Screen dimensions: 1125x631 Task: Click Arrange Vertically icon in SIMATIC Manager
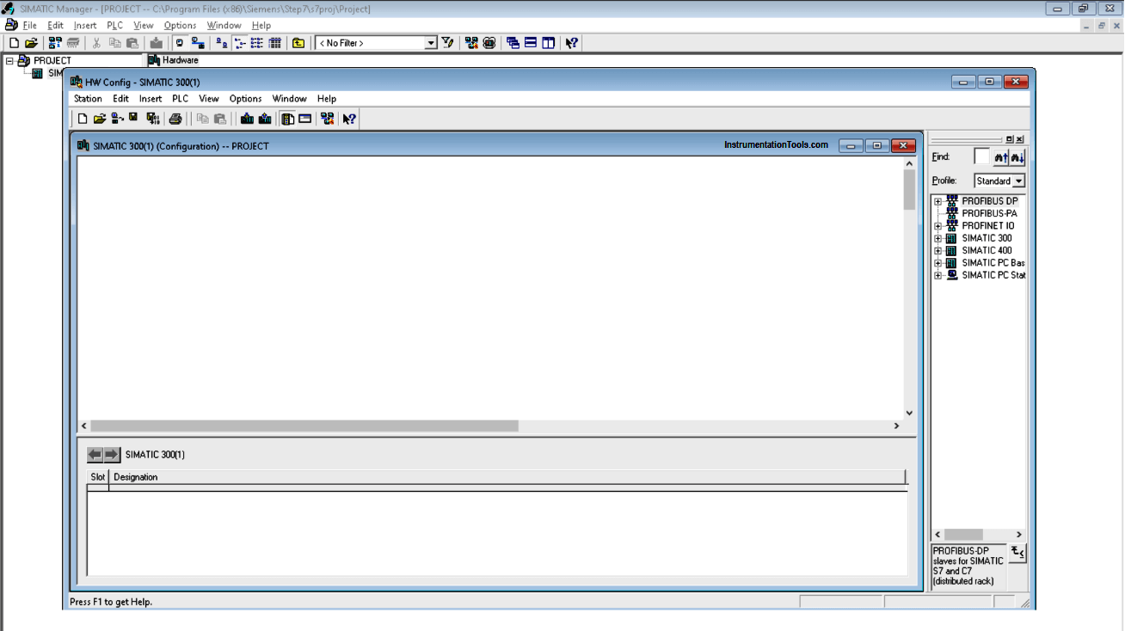point(549,43)
